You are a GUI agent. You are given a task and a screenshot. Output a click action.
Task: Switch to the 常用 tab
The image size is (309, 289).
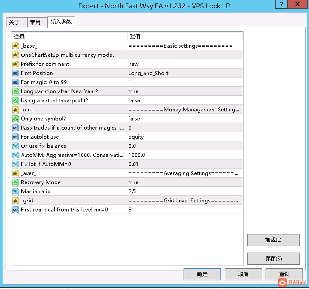[37, 22]
